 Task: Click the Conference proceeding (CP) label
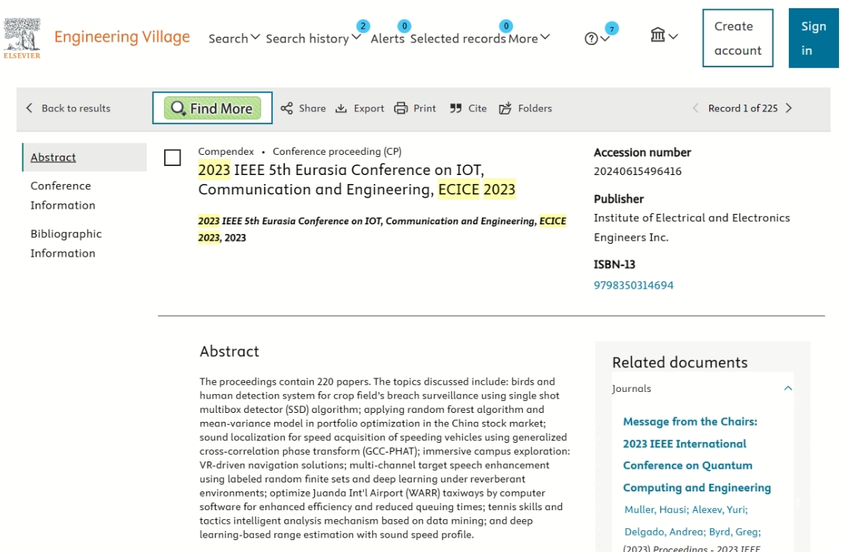click(x=336, y=152)
